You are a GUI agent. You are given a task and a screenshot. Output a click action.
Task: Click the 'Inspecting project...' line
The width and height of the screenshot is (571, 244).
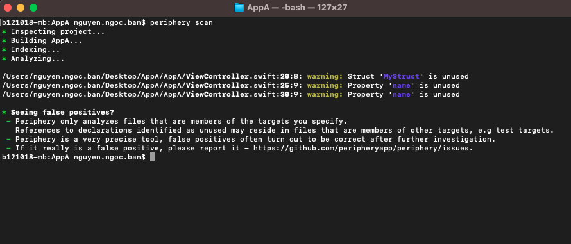click(58, 31)
